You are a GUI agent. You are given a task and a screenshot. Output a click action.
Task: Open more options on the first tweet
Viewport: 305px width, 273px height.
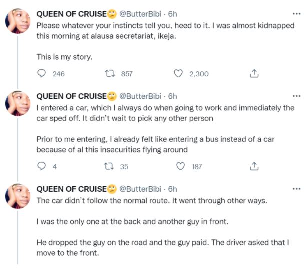[x=296, y=14]
